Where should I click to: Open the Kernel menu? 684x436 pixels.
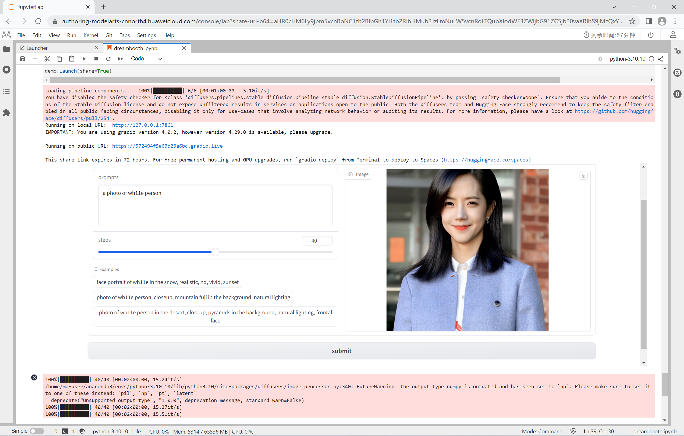(91, 35)
